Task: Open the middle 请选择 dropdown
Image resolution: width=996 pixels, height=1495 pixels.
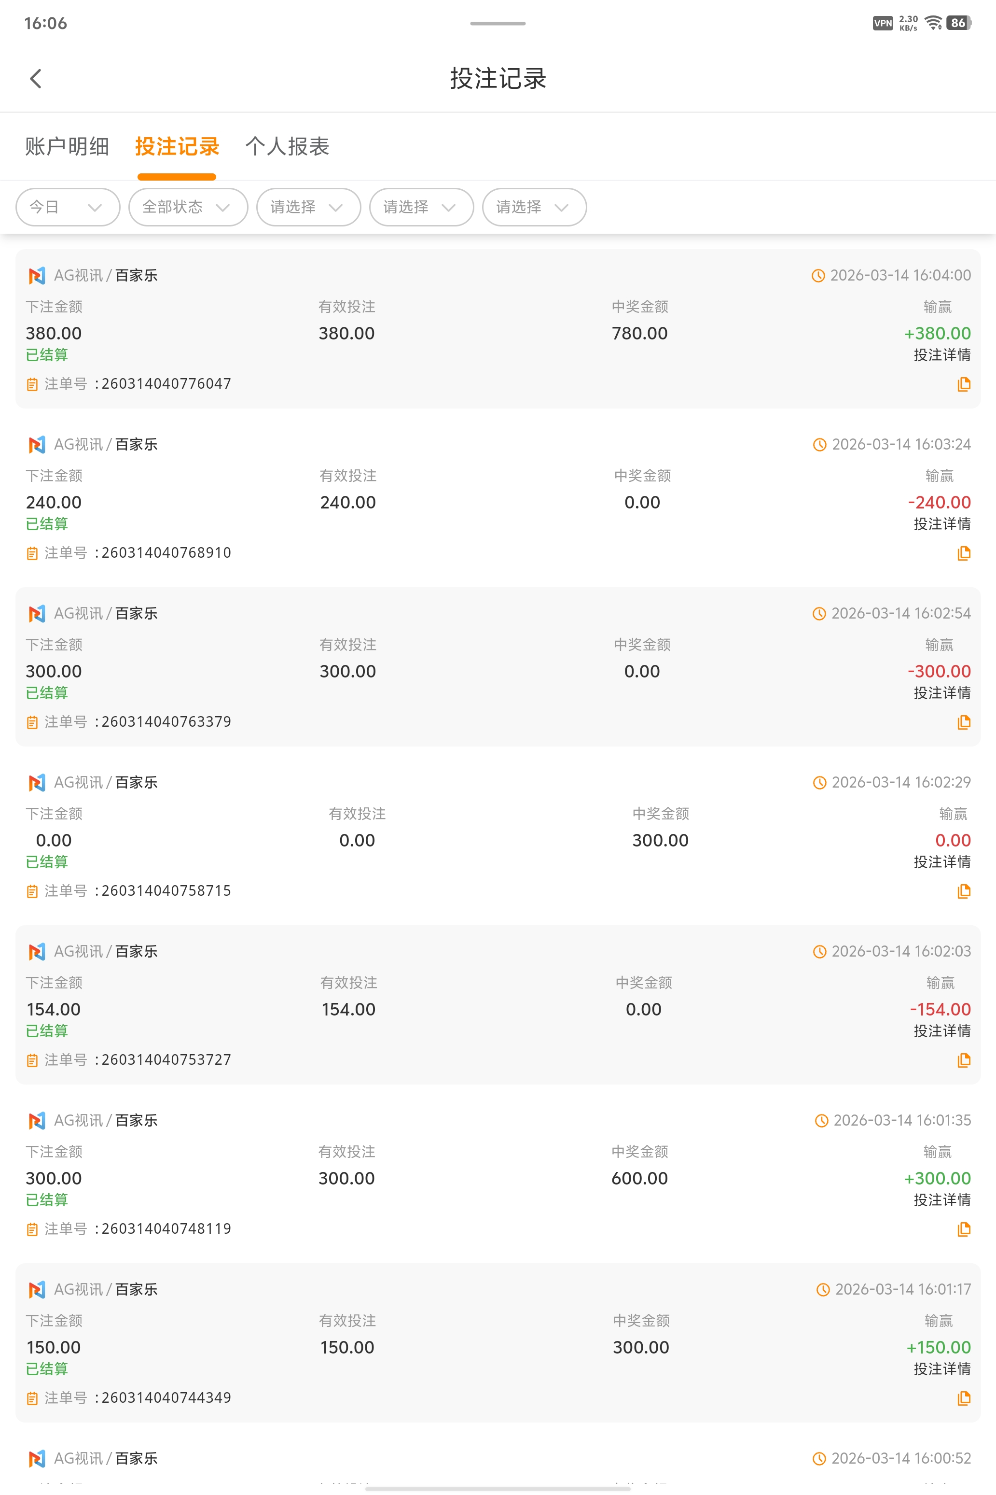Action: [421, 207]
